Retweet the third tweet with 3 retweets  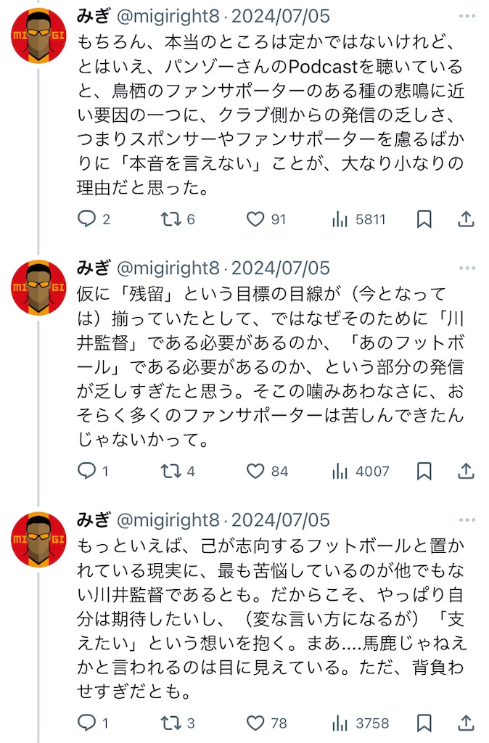pos(170,723)
